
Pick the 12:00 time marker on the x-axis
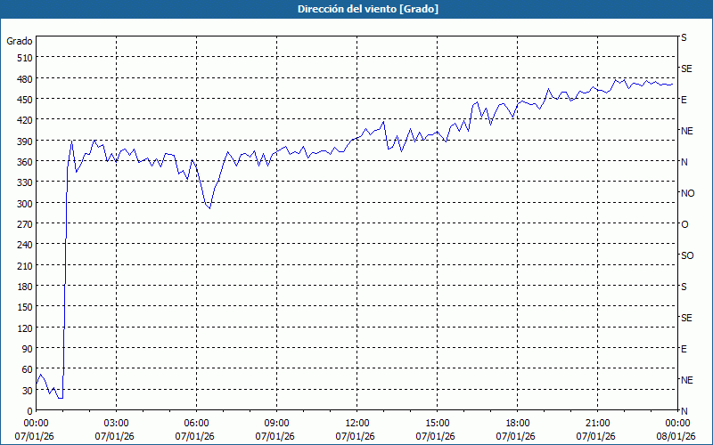tap(356, 423)
